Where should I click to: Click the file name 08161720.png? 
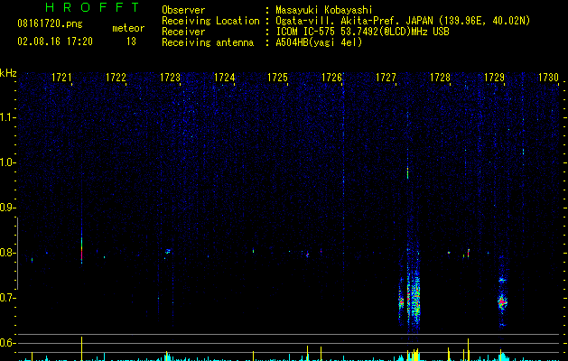pos(50,24)
